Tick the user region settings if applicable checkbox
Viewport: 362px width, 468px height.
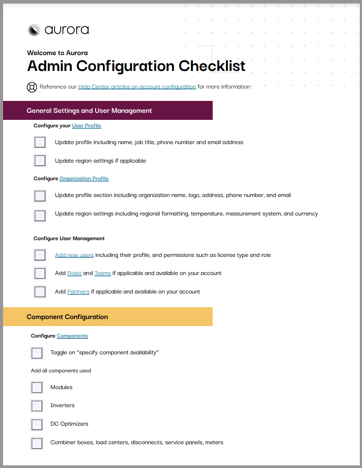click(40, 160)
